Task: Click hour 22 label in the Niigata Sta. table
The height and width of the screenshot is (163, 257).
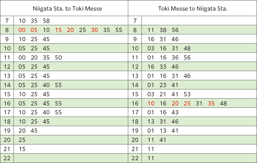Action: point(7,158)
